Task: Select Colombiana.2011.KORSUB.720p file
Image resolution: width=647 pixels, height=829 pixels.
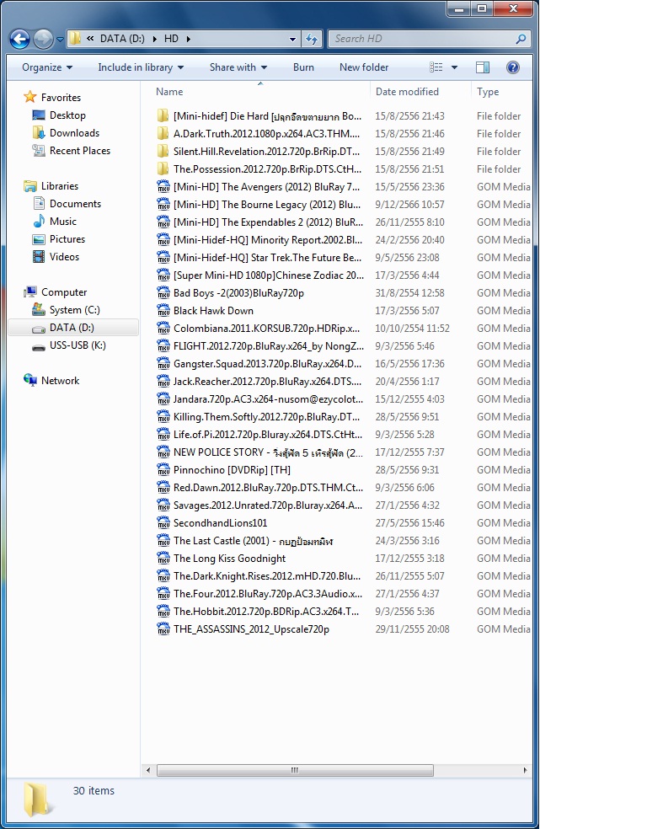Action: click(266, 329)
